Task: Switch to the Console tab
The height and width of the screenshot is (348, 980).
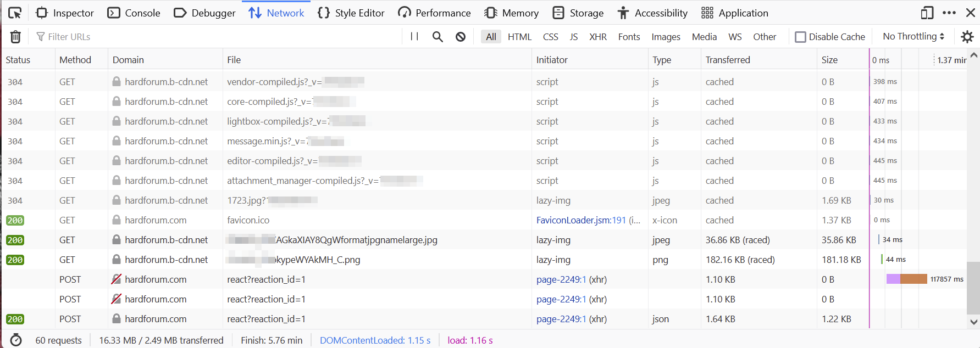Action: tap(134, 13)
